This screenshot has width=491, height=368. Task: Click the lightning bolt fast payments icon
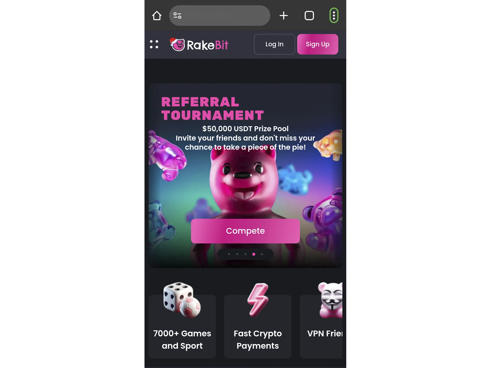(258, 300)
